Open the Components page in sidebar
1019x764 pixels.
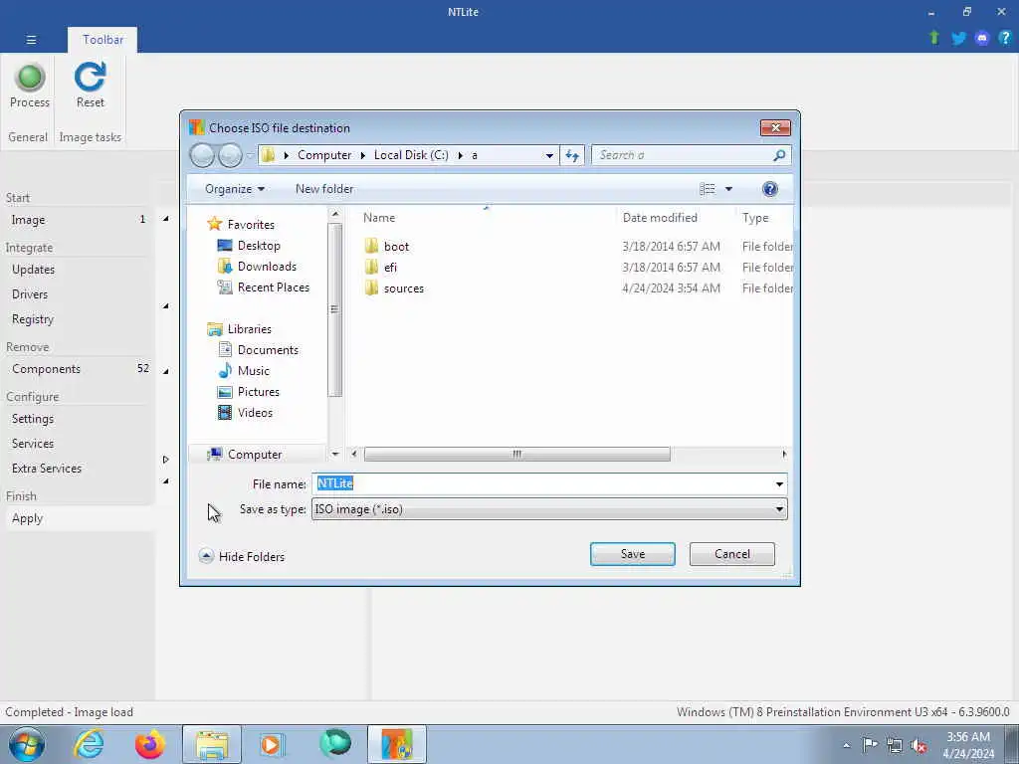pos(46,368)
